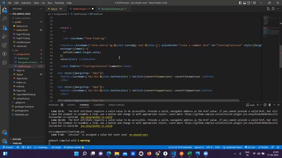Close the terminal panel

[278, 105]
